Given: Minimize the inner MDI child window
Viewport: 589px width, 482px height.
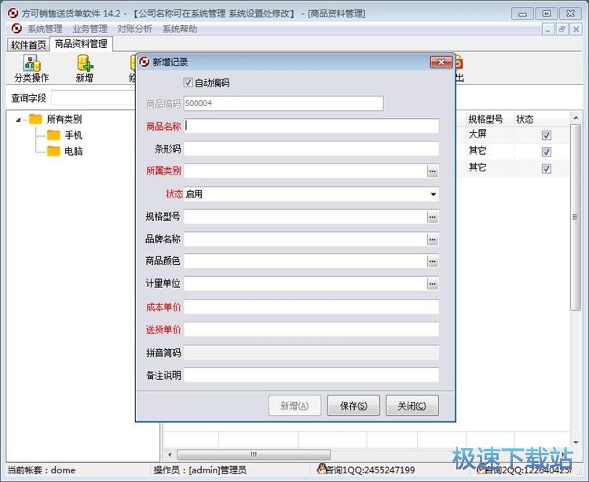Looking at the screenshot, I should (547, 29).
